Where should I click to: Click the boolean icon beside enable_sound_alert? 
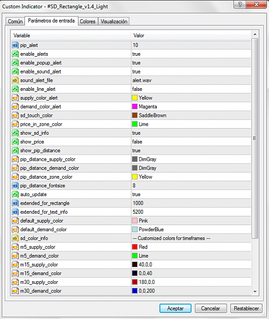(15, 71)
